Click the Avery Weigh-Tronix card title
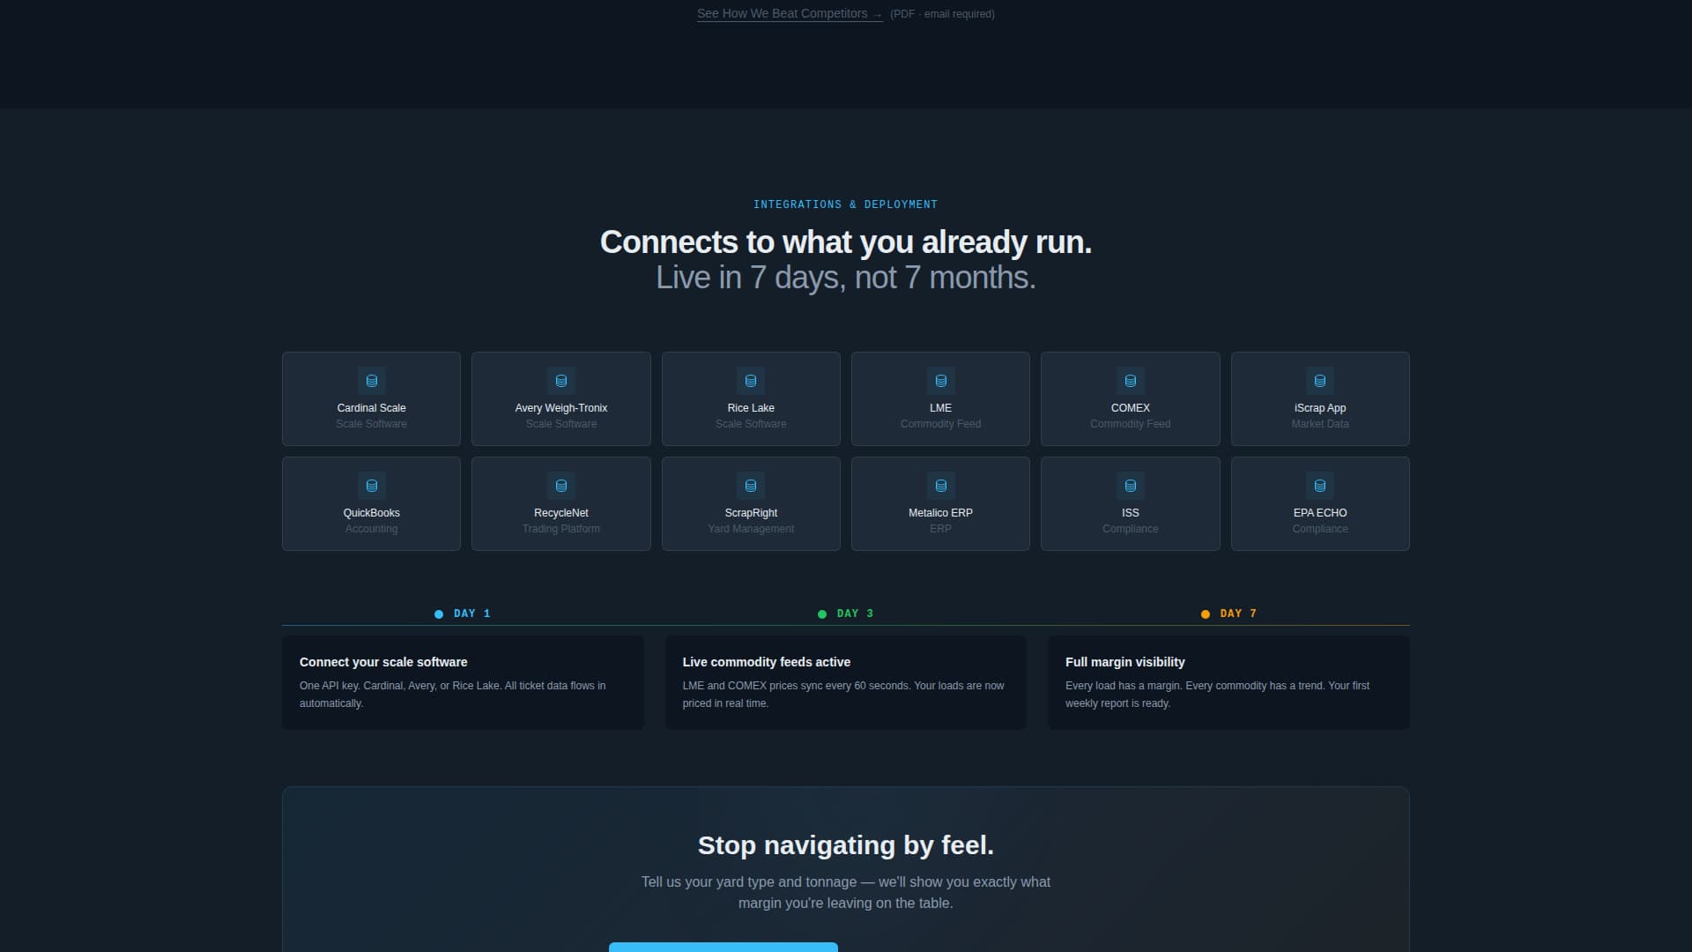The height and width of the screenshot is (952, 1692). pos(560,408)
